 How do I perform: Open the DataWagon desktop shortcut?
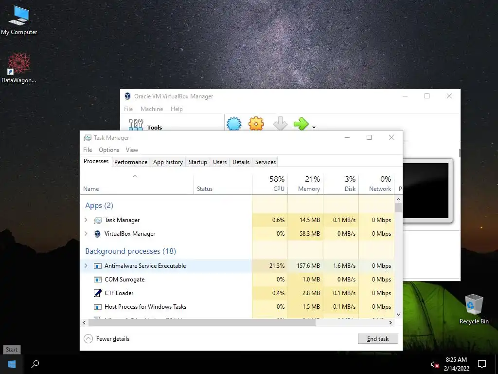coord(19,68)
